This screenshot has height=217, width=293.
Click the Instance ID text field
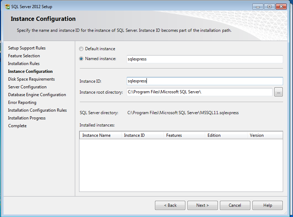[204, 81]
